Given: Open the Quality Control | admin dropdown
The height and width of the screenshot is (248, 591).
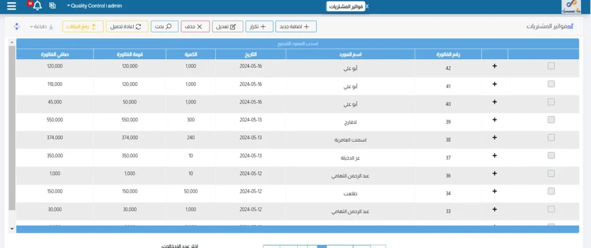Looking at the screenshot, I should (x=98, y=6).
